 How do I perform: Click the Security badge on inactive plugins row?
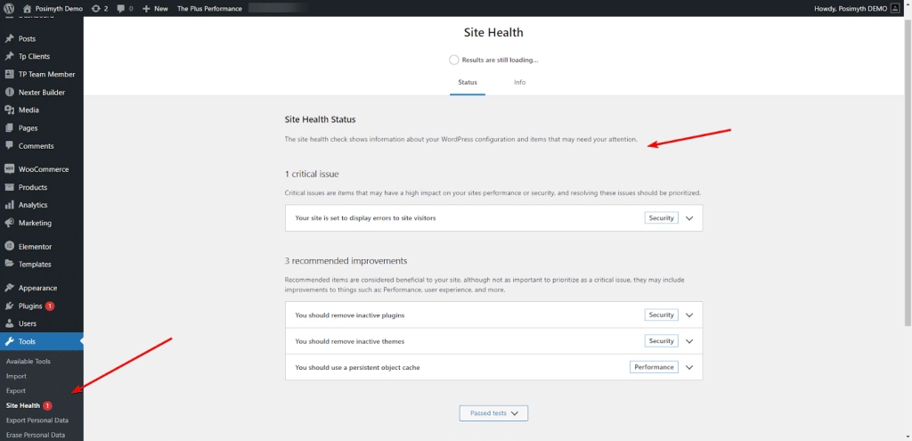tap(662, 314)
